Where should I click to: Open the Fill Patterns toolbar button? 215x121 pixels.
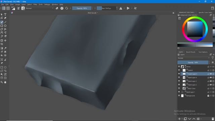point(8,8)
